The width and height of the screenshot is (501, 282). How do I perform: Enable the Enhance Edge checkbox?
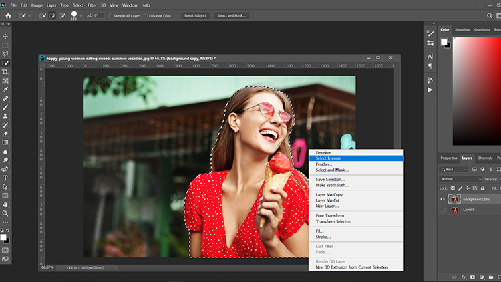coord(146,15)
